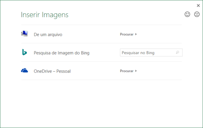Click the word Bing in the image search label
203x128 pixels.
(x=85, y=53)
